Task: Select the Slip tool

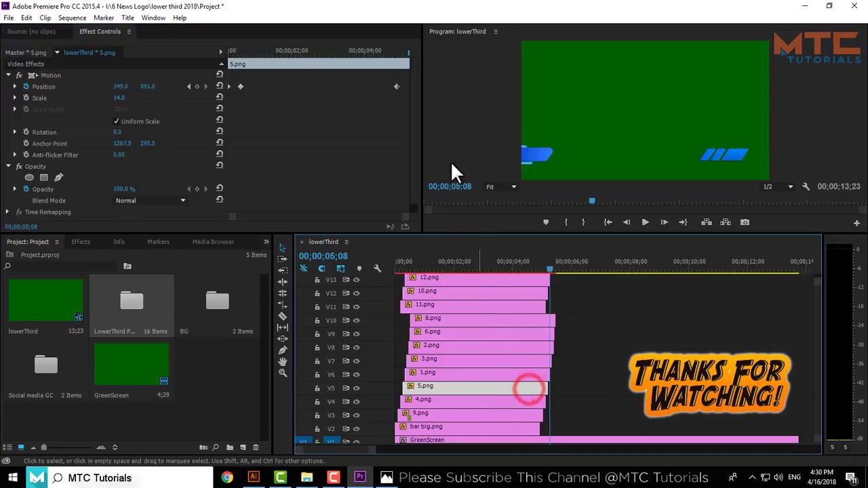Action: click(283, 327)
